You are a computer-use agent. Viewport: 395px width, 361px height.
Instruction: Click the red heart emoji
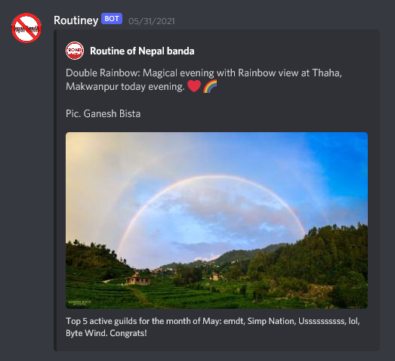point(194,86)
